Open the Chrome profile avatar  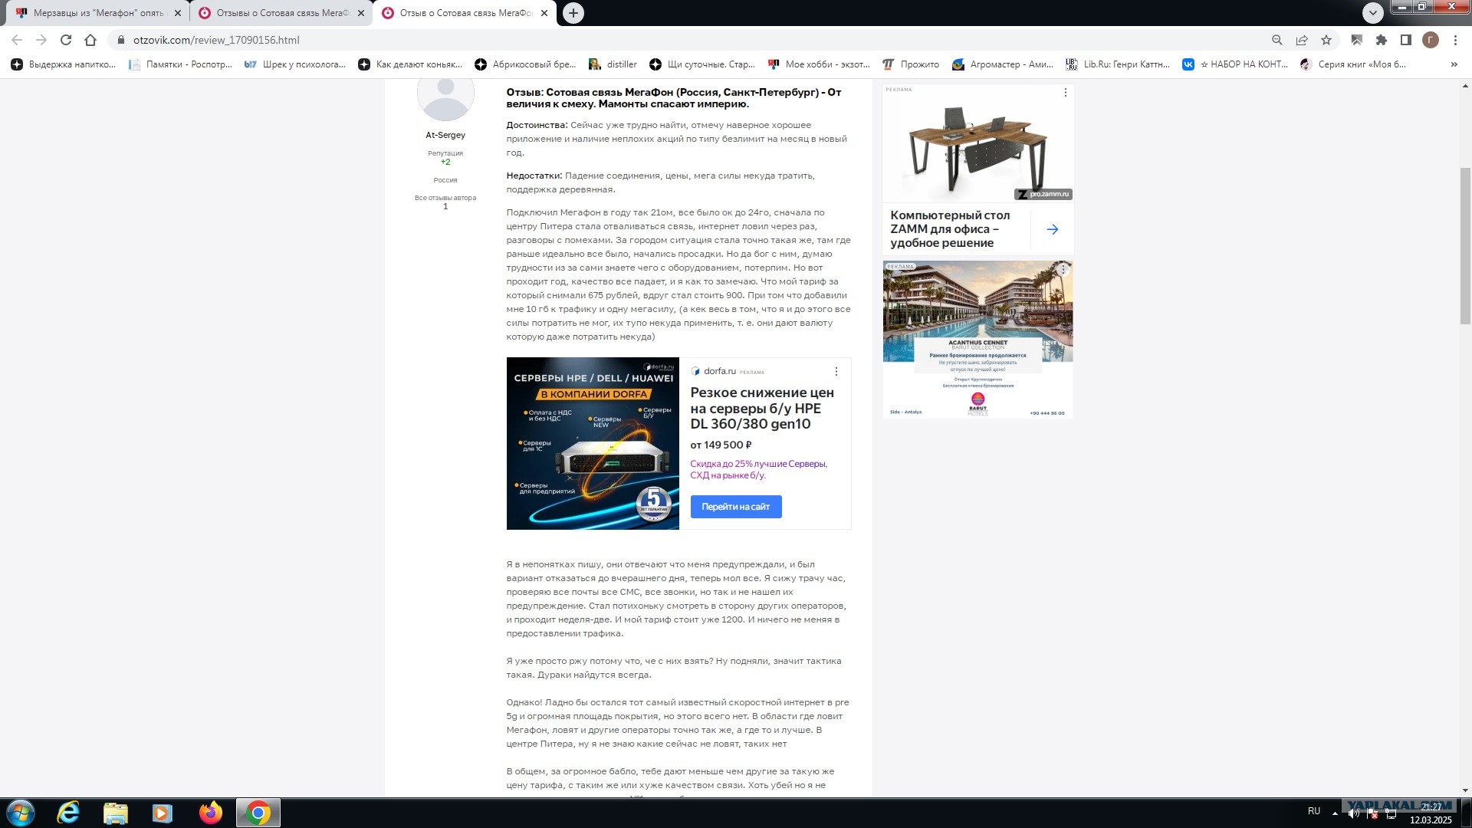click(x=1431, y=40)
